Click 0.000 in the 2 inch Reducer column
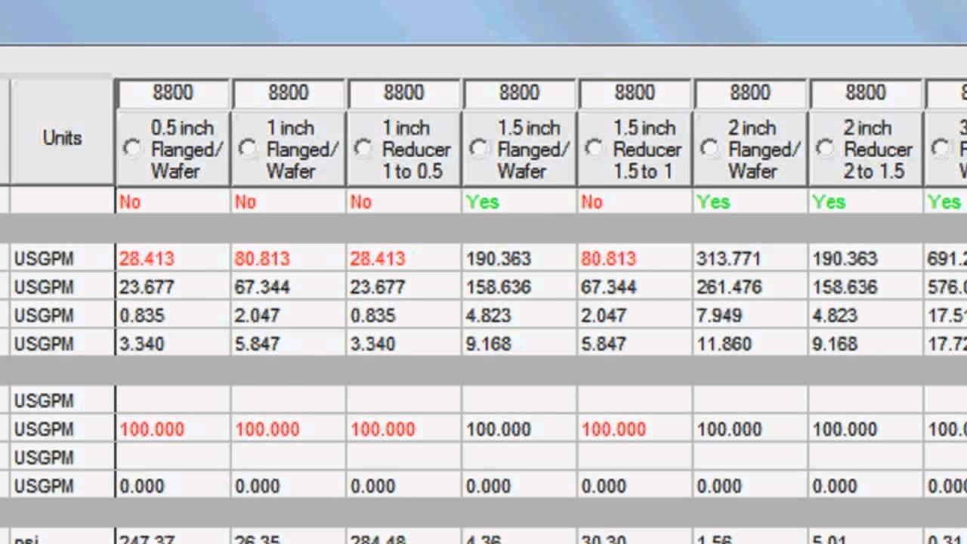Screen dimensions: 967x544 point(835,487)
